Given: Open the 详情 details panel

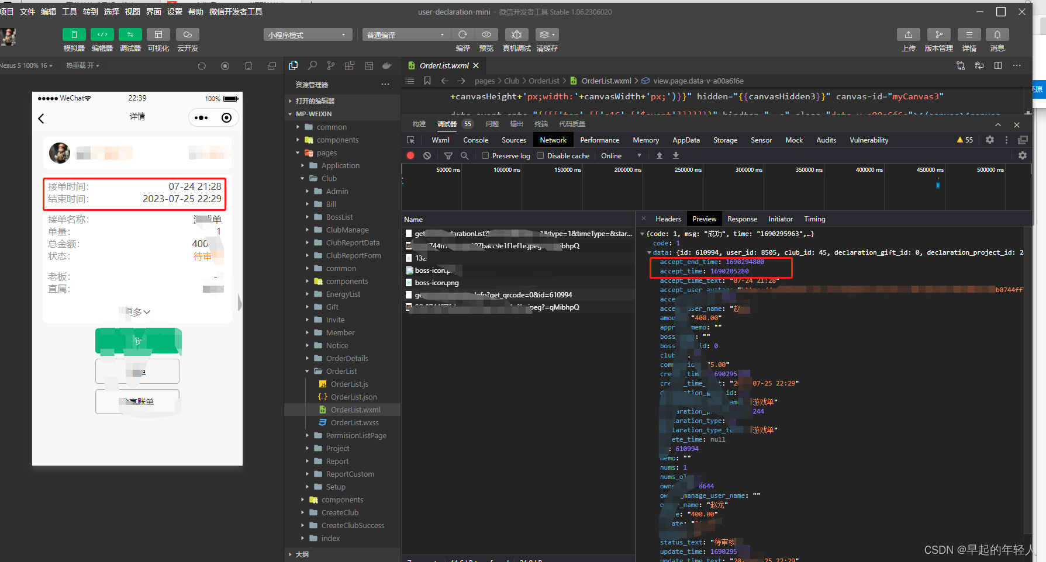Looking at the screenshot, I should 969,34.
